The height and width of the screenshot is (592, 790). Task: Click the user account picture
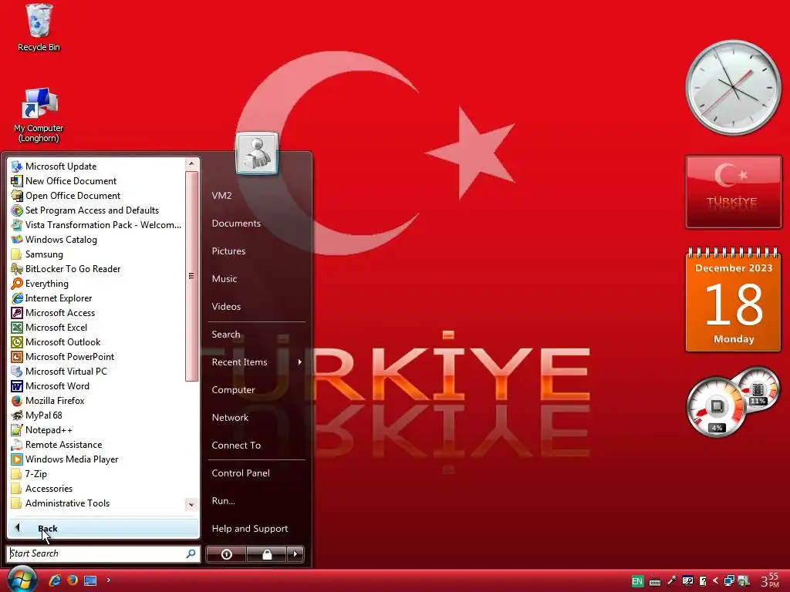[x=257, y=153]
